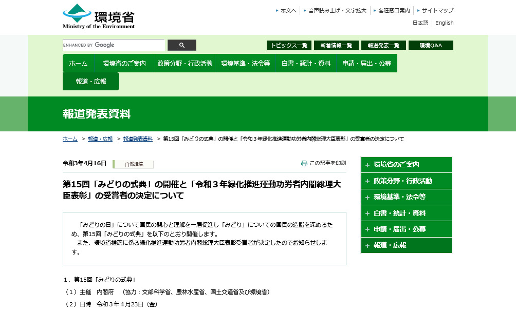
Task: Click the printer icon to print article
Action: (304, 163)
